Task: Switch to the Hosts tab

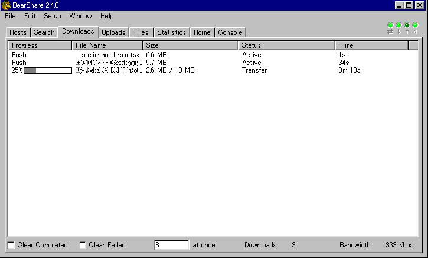Action: pyautogui.click(x=18, y=32)
